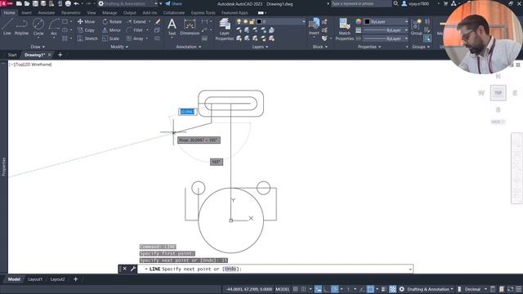Click the object color wheel swatch
Image resolution: width=523 pixels, height=294 pixels.
coord(358,21)
